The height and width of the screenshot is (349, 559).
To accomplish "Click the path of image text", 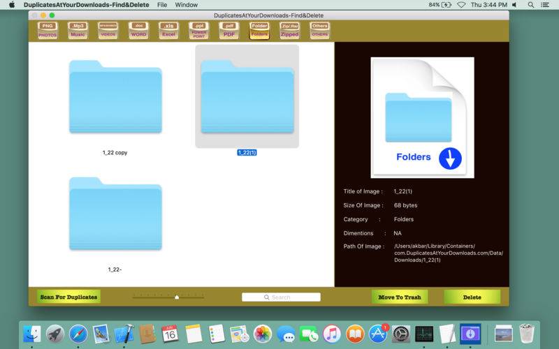I will (x=449, y=253).
